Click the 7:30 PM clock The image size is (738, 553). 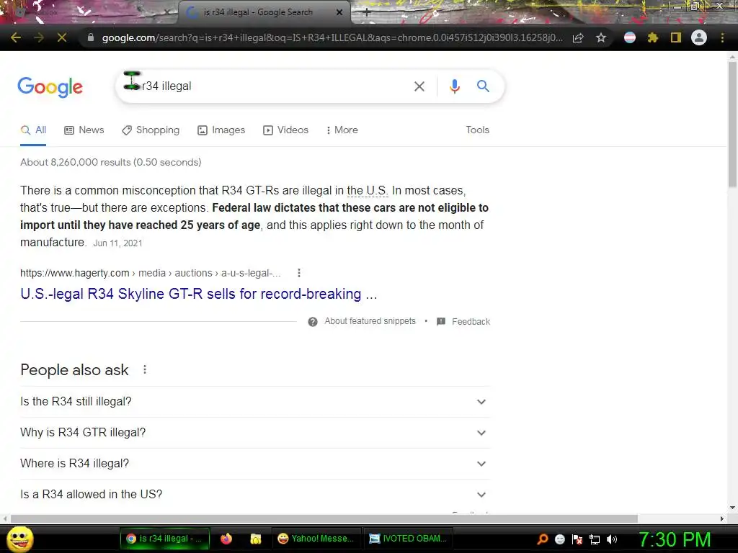(x=675, y=539)
